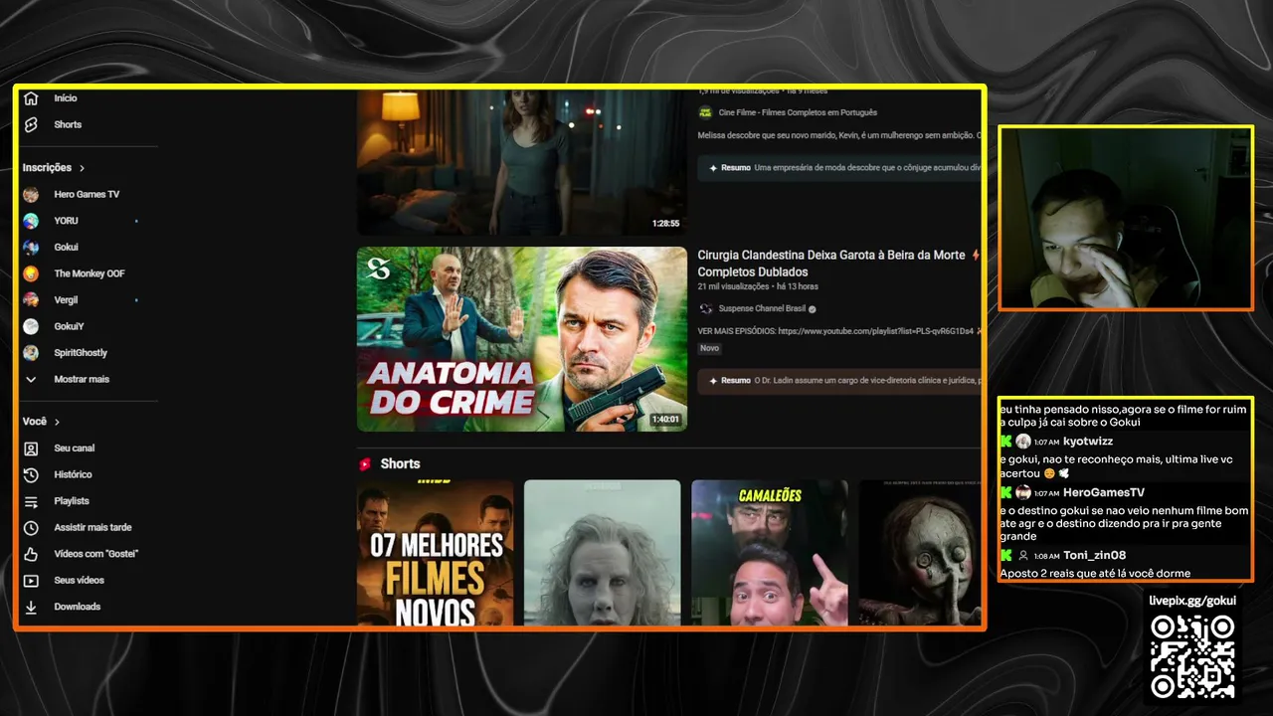Click the livepix QR code
The height and width of the screenshot is (716, 1273).
point(1192,655)
